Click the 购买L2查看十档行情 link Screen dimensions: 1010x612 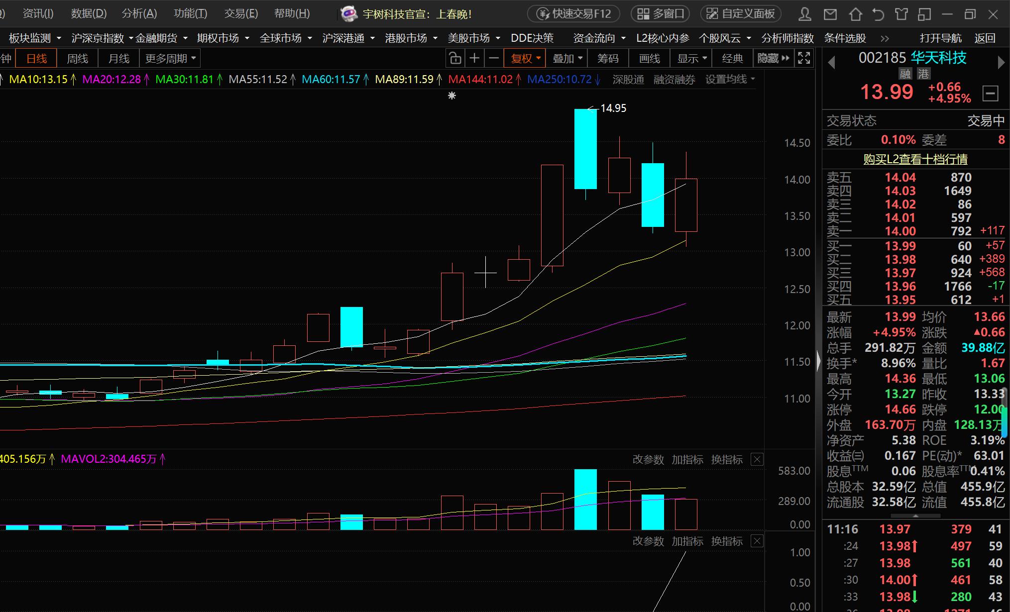pyautogui.click(x=915, y=159)
